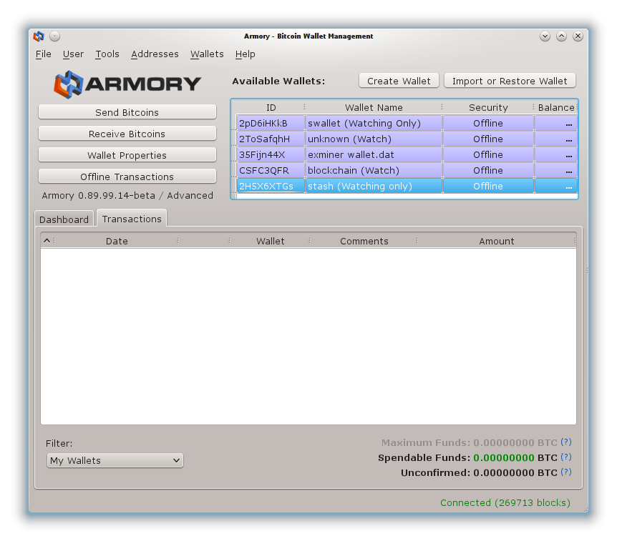Click the Receive Bitcoins button
The image size is (617, 541).
pyautogui.click(x=127, y=134)
